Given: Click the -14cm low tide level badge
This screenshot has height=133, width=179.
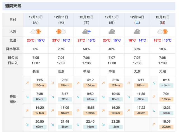Looking at the screenshot, I should click(166, 85).
